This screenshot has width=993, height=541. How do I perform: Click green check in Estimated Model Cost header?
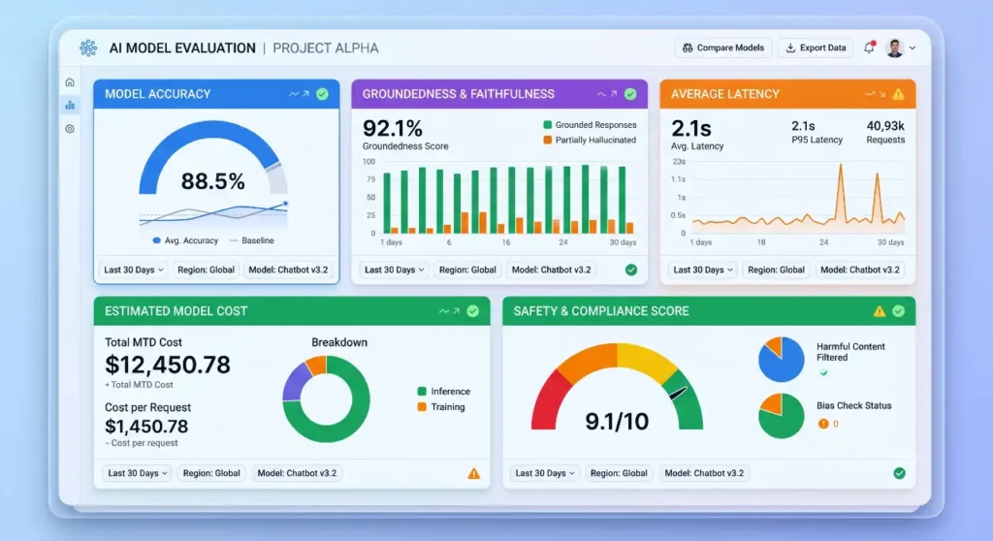point(472,311)
